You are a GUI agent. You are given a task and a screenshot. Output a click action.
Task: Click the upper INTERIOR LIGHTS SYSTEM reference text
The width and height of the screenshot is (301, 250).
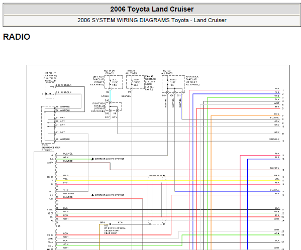click(x=109, y=159)
